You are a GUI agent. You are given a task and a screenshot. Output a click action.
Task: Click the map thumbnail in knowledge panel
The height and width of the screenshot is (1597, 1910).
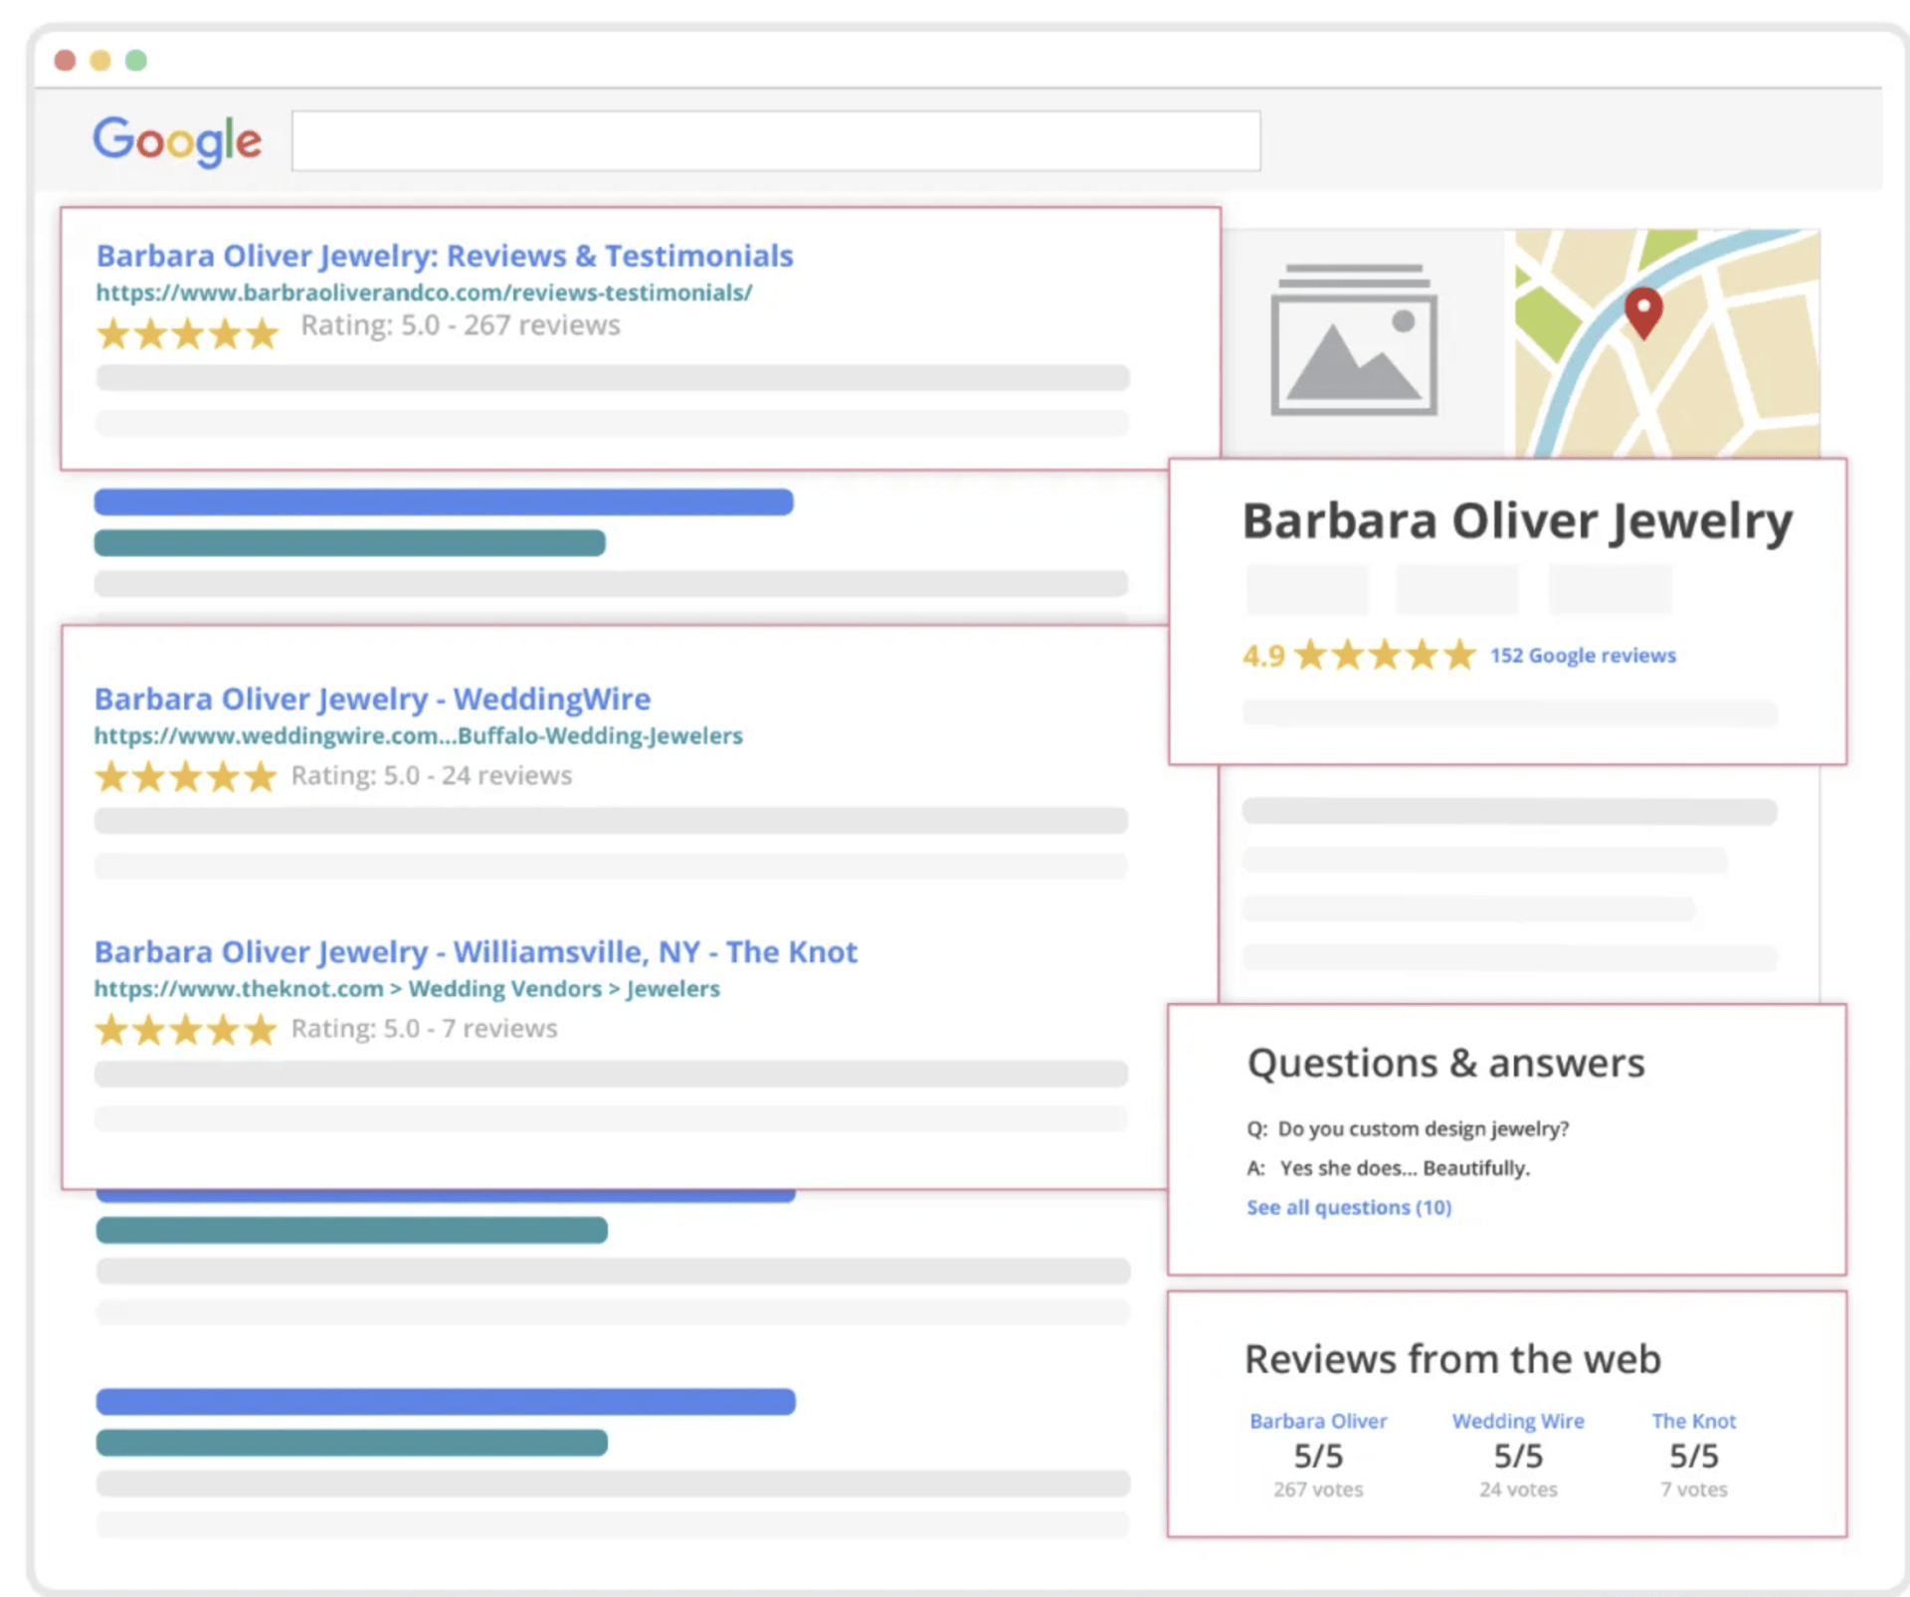pos(1667,343)
